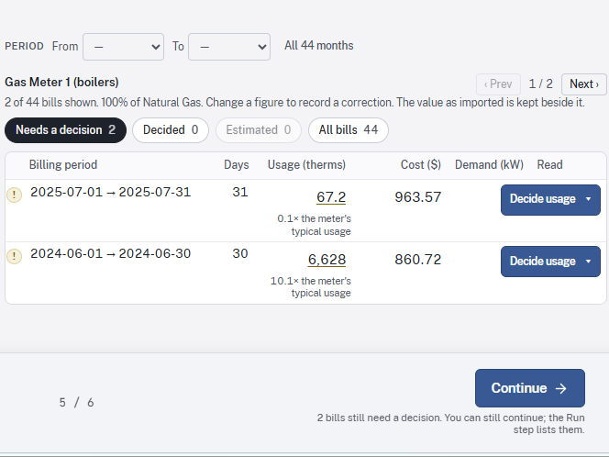Open Decide usage menu for July 2025 bill

tap(550, 200)
